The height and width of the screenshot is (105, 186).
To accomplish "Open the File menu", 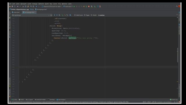I will coord(10,4).
